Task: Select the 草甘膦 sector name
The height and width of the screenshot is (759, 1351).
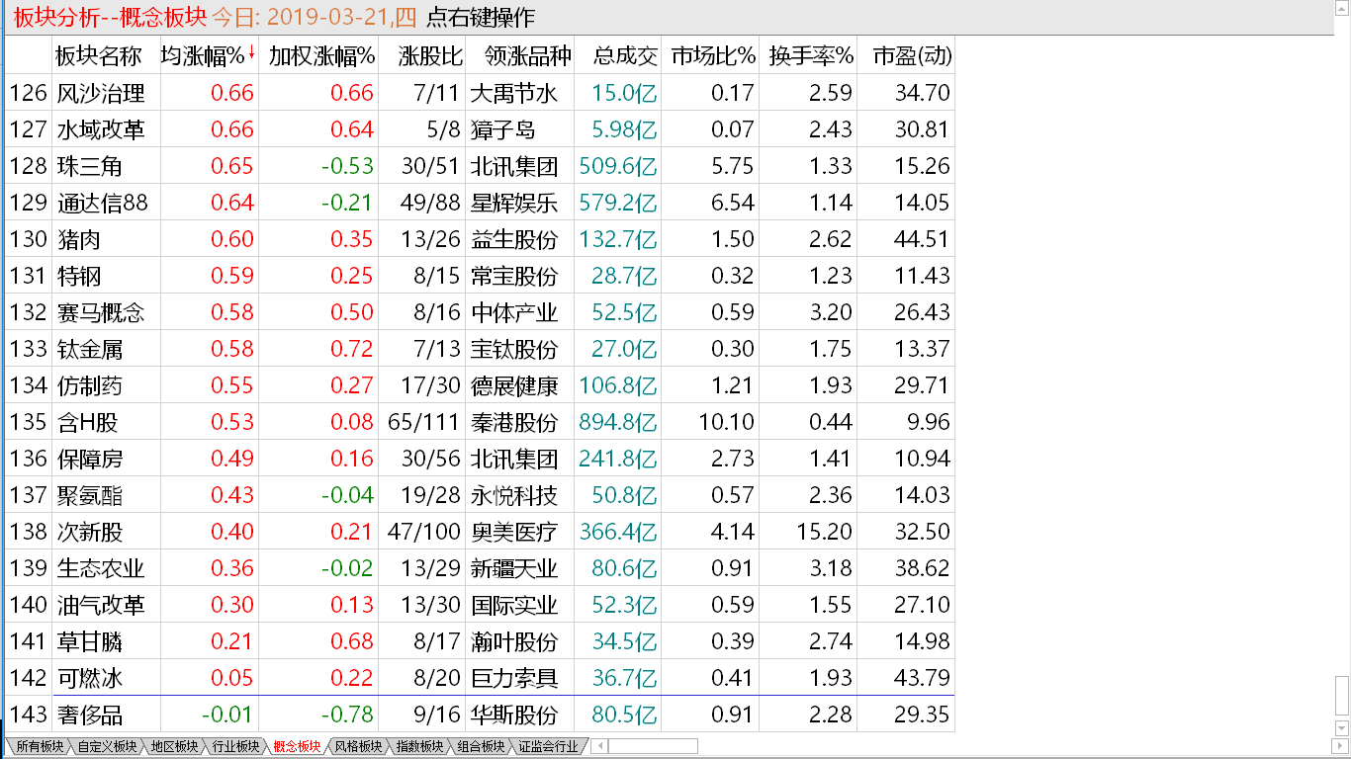Action: [89, 641]
